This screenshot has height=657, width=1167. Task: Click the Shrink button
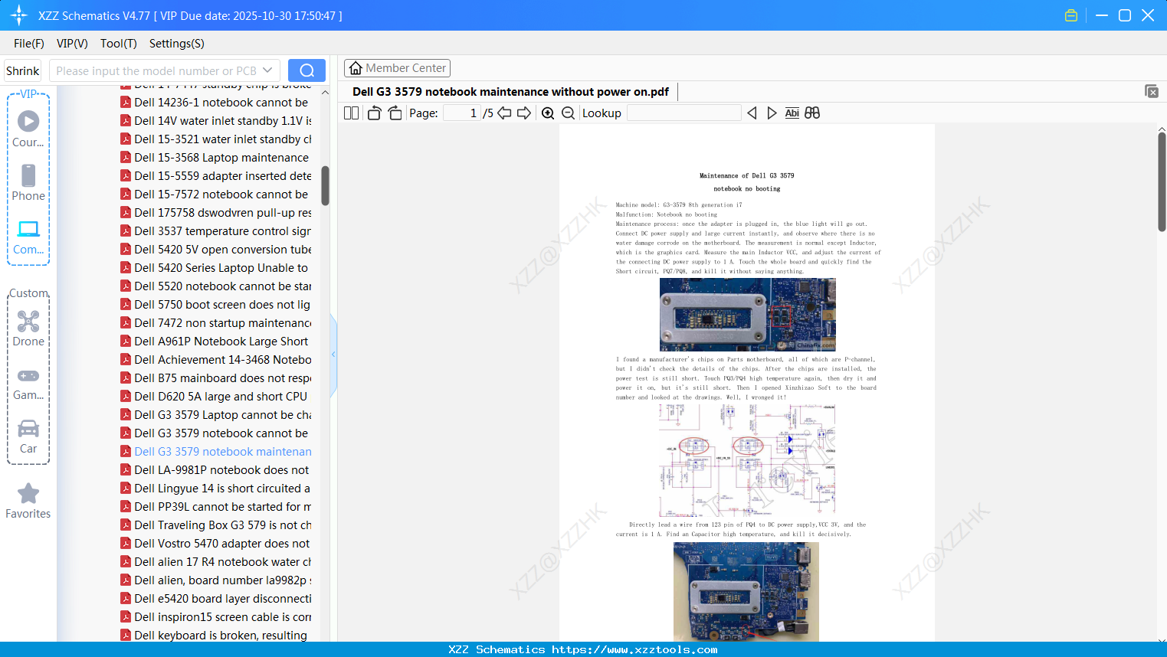click(22, 70)
